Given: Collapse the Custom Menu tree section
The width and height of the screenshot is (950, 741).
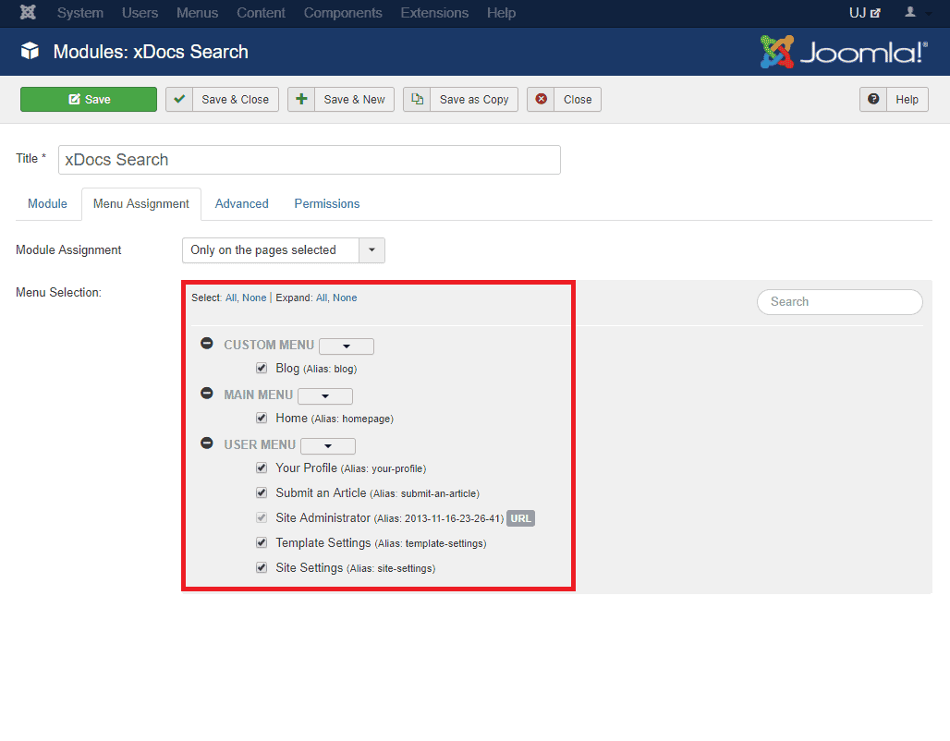Looking at the screenshot, I should [207, 344].
